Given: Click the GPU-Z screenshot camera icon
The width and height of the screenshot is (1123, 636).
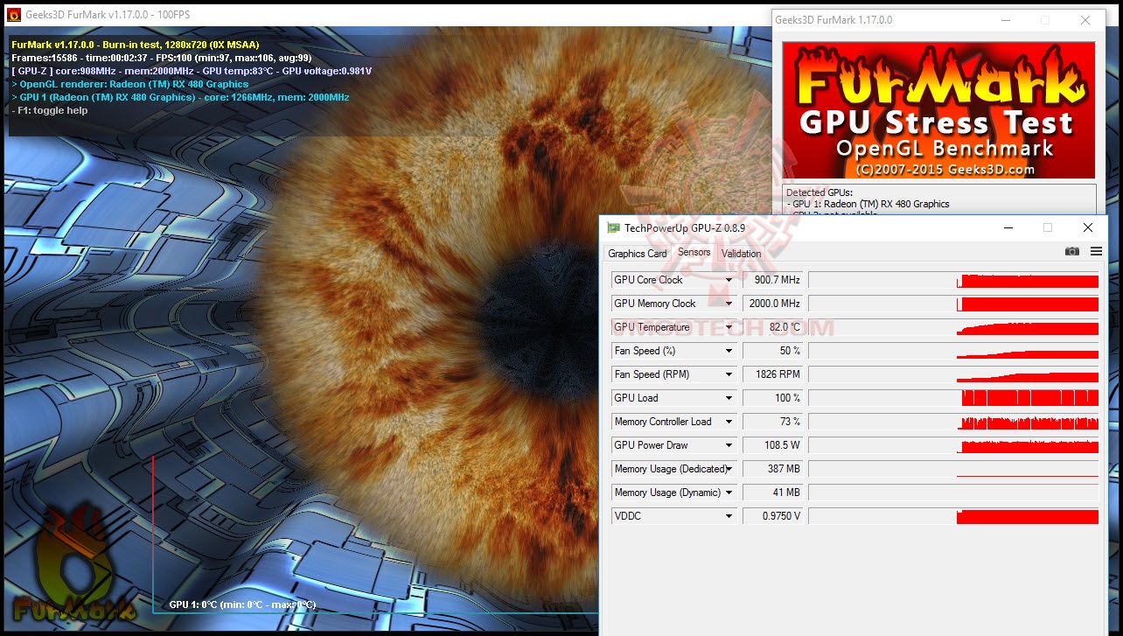Looking at the screenshot, I should [1071, 252].
